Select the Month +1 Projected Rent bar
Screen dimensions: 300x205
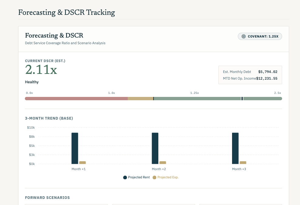point(75,148)
